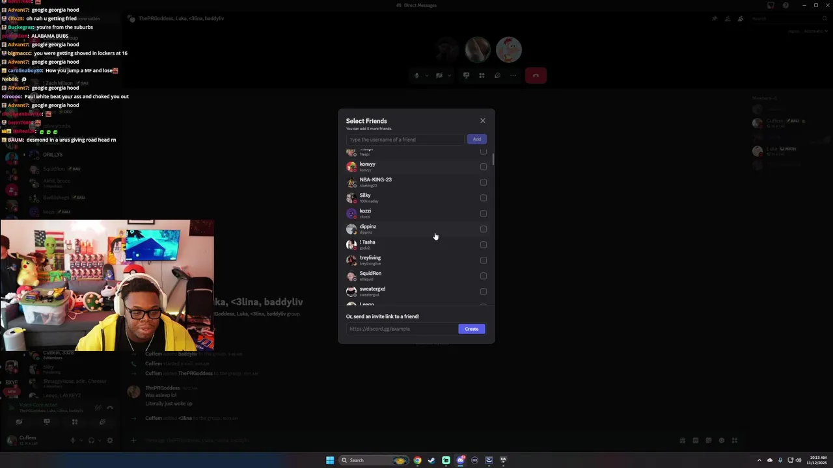
Task: Open clock and date in taskbar
Action: click(x=817, y=460)
